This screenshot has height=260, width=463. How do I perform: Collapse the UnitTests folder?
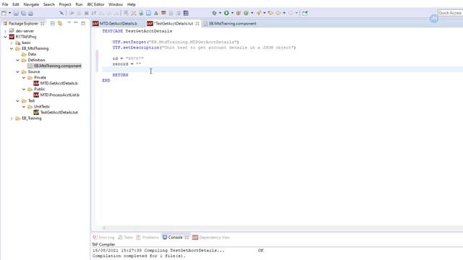pos(24,107)
